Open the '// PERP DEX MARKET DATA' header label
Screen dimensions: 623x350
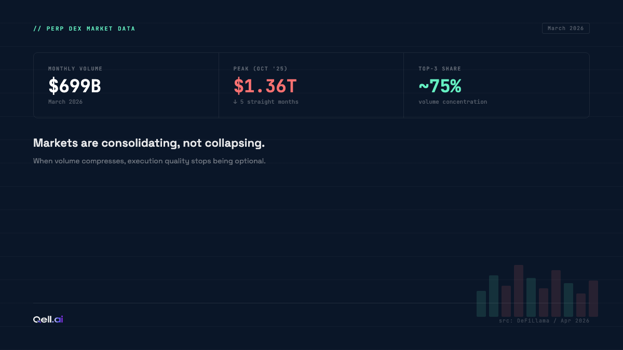84,29
